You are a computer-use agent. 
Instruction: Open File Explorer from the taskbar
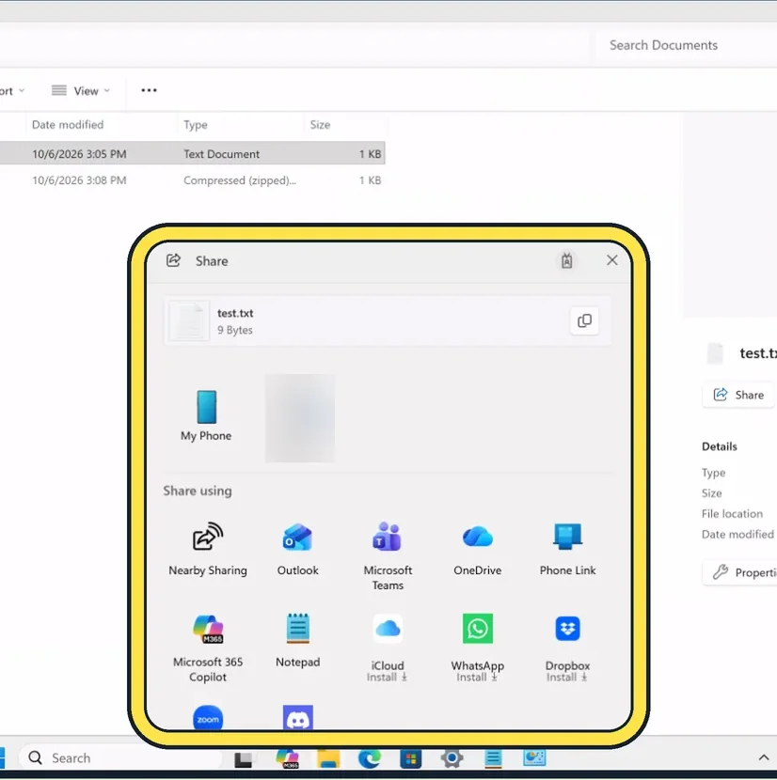tap(328, 758)
